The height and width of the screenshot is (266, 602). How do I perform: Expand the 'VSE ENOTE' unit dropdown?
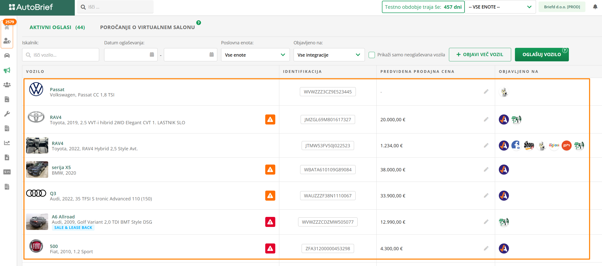click(500, 7)
